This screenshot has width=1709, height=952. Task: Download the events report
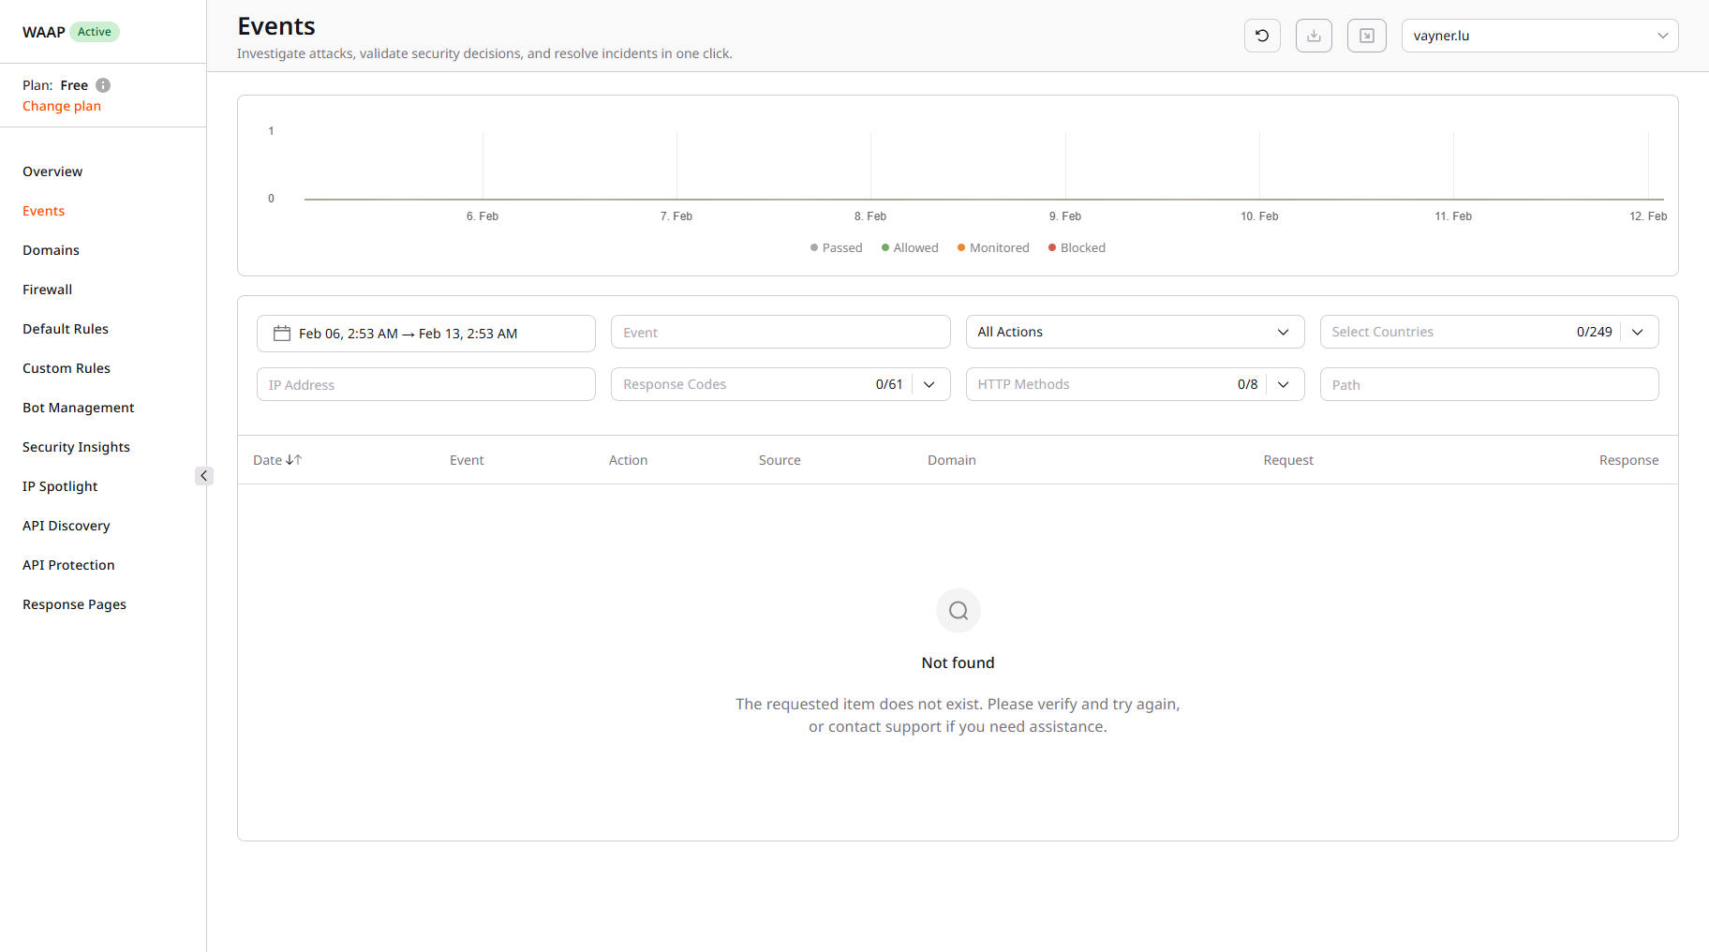click(1314, 35)
